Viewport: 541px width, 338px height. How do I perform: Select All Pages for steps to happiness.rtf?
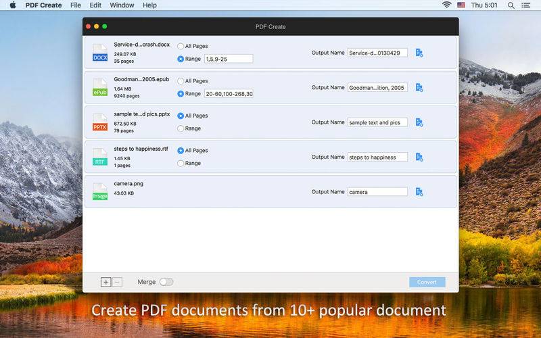click(x=181, y=151)
